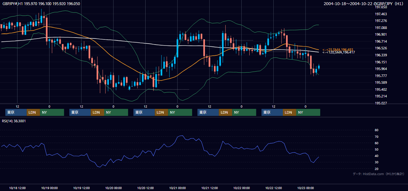Click the '10/19 12:00' date label
The height and width of the screenshot is (191, 408).
point(81,188)
